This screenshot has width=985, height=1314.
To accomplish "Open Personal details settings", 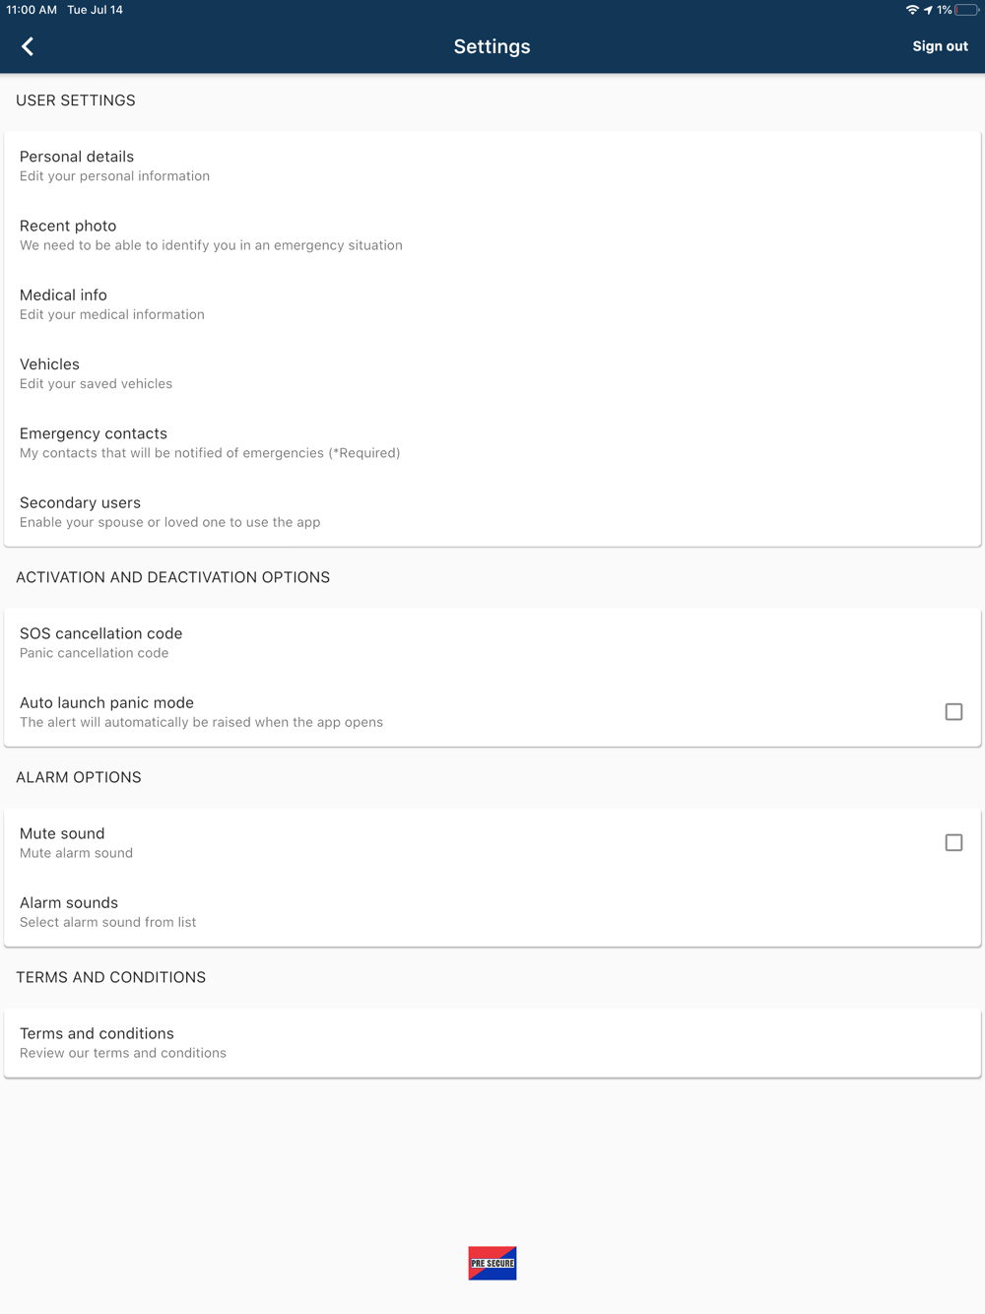I will click(x=492, y=165).
